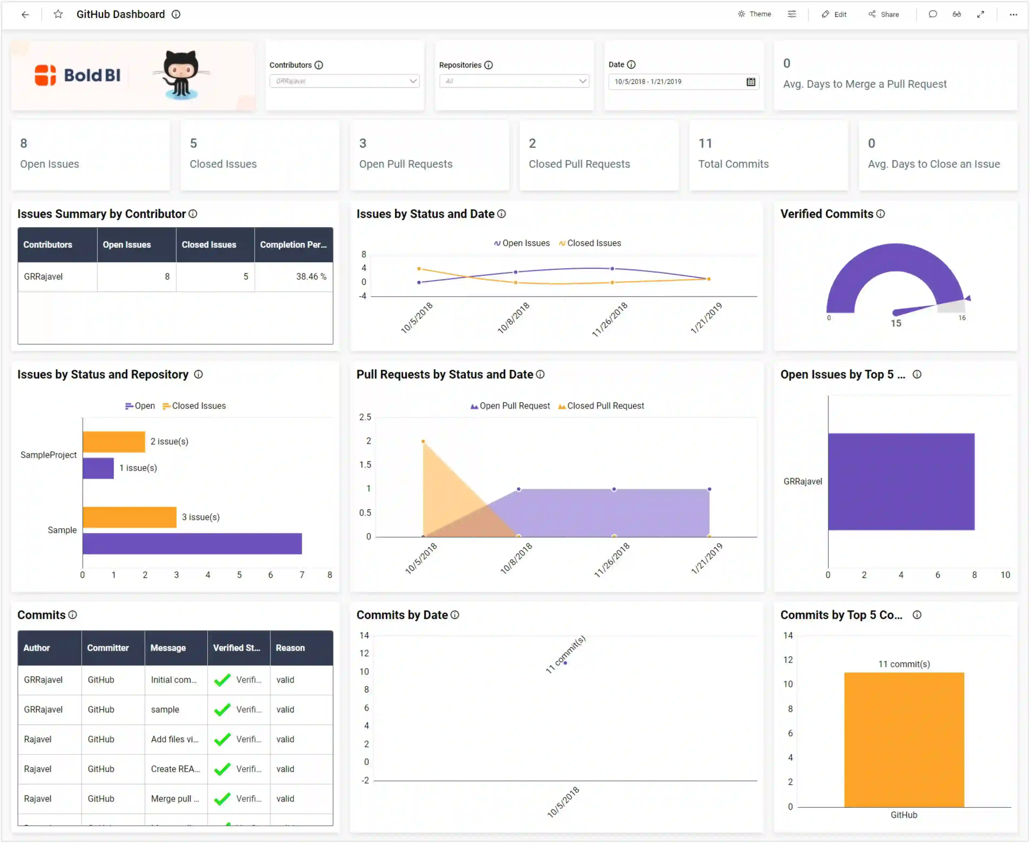Show info for Open Issues by Top 5 widget

(917, 375)
